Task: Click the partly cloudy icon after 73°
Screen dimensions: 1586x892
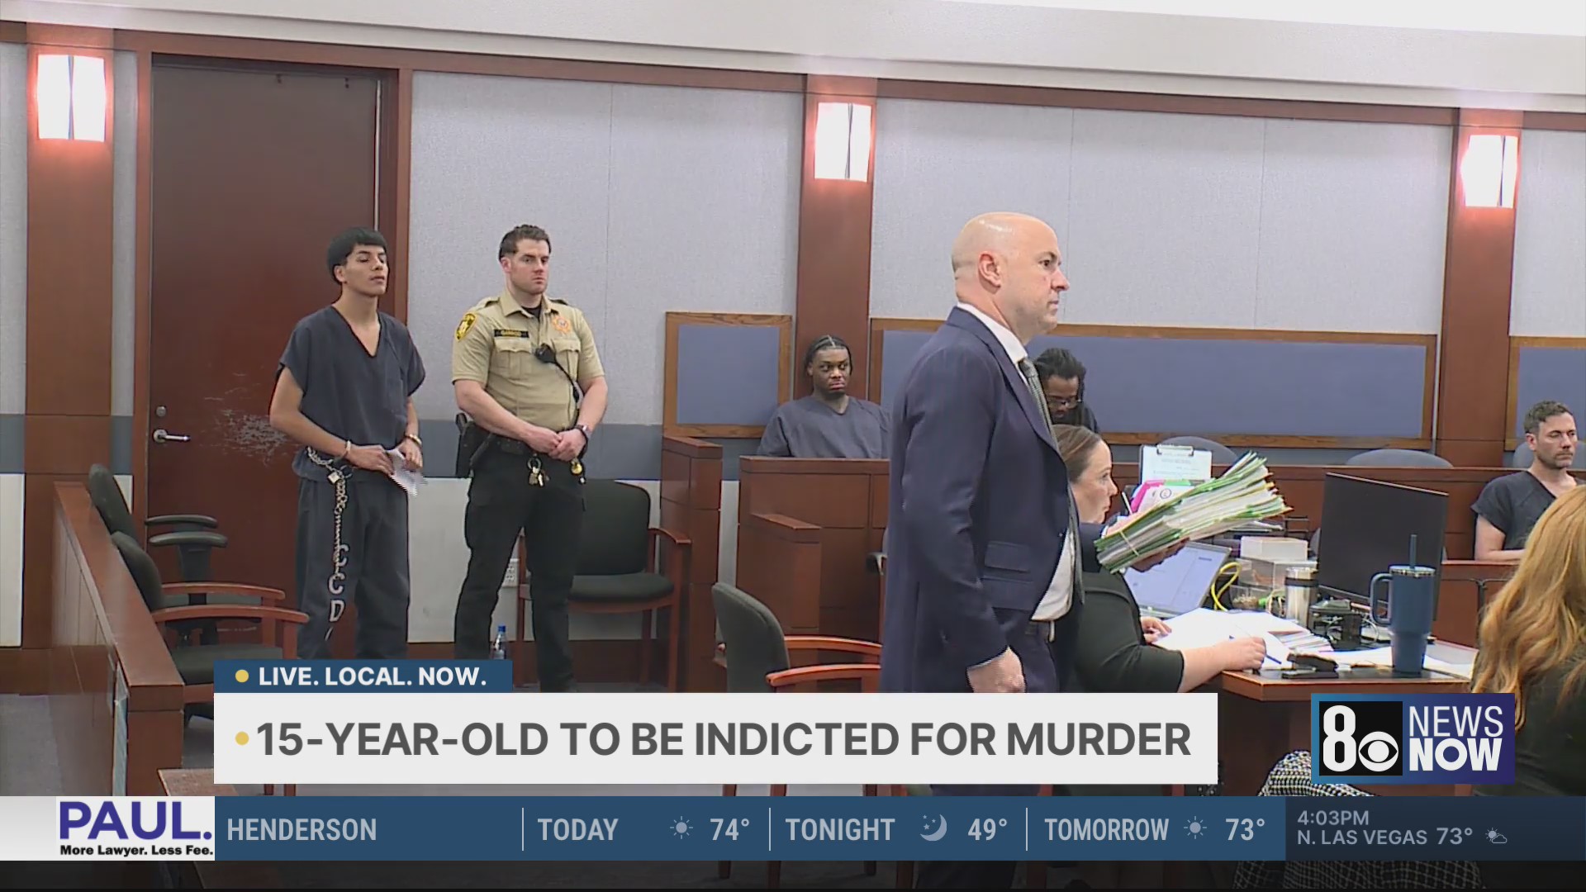Action: (x=1496, y=837)
